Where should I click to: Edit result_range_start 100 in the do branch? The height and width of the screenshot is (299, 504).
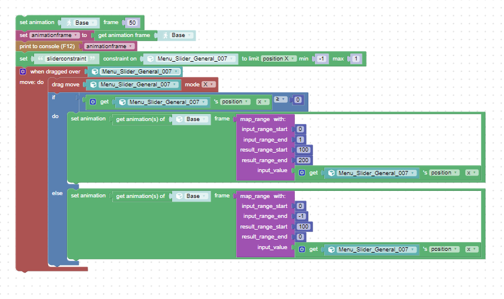point(304,150)
